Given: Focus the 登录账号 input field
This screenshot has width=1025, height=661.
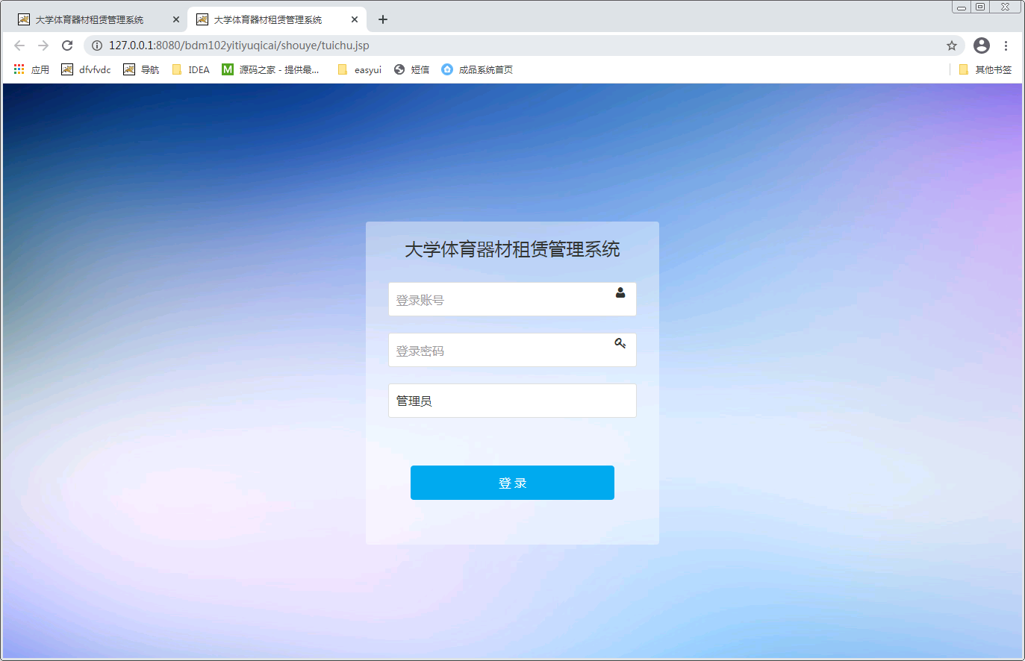Looking at the screenshot, I should point(512,299).
